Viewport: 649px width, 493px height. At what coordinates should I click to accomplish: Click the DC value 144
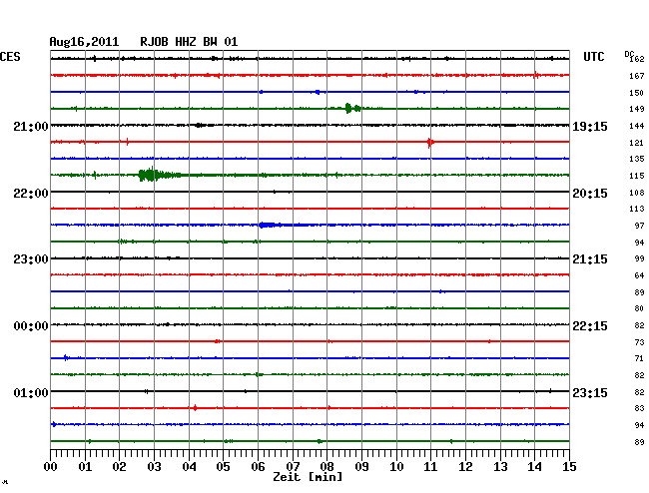637,126
